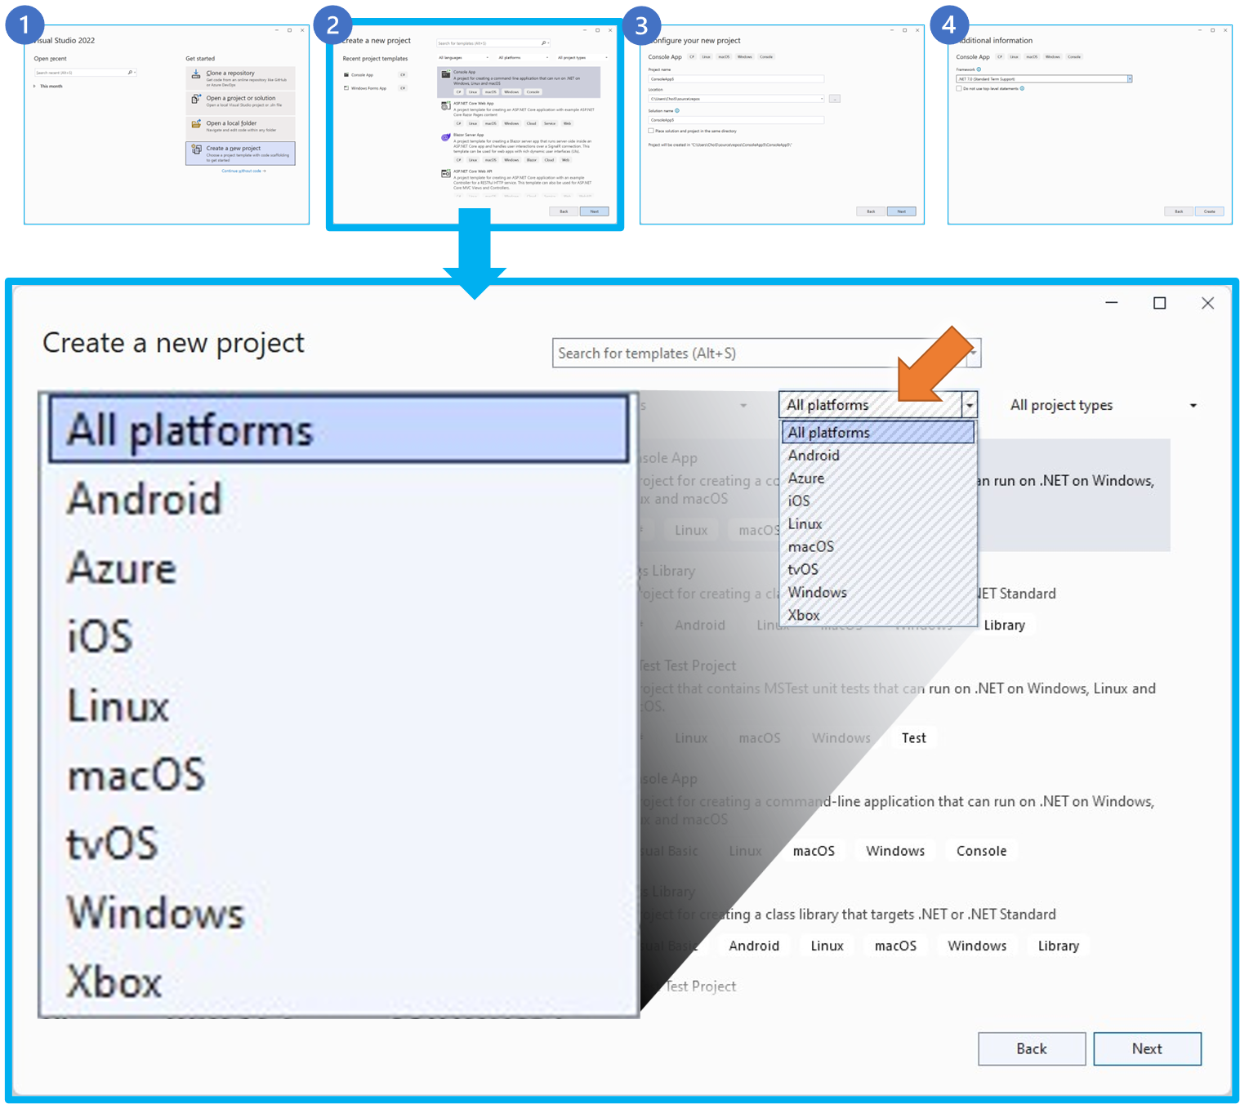Select tvOS in the small open platform dropdown
1240x1104 pixels.
[x=878, y=570]
